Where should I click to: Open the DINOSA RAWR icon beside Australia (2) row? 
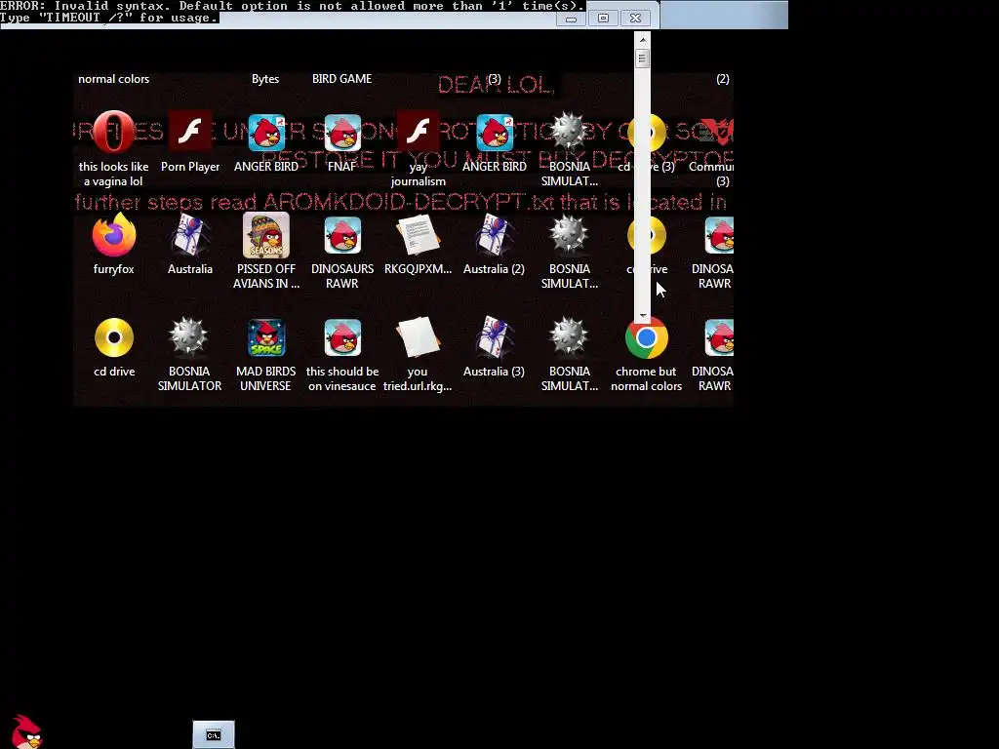tap(719, 235)
